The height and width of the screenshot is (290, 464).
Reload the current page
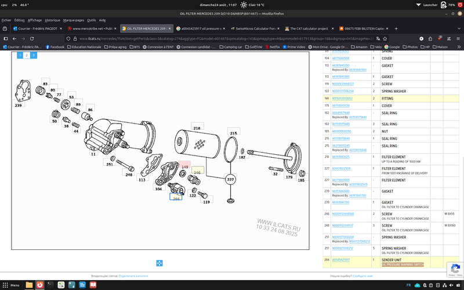[x=32, y=38]
